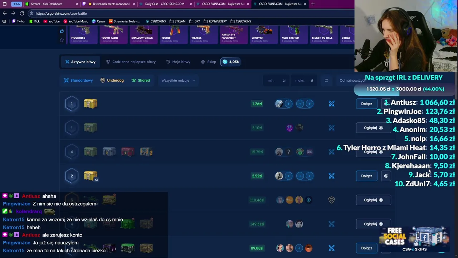The width and height of the screenshot is (458, 258).
Task: Click crossed swords icon of 89.88zł battle
Action: [x=332, y=248]
